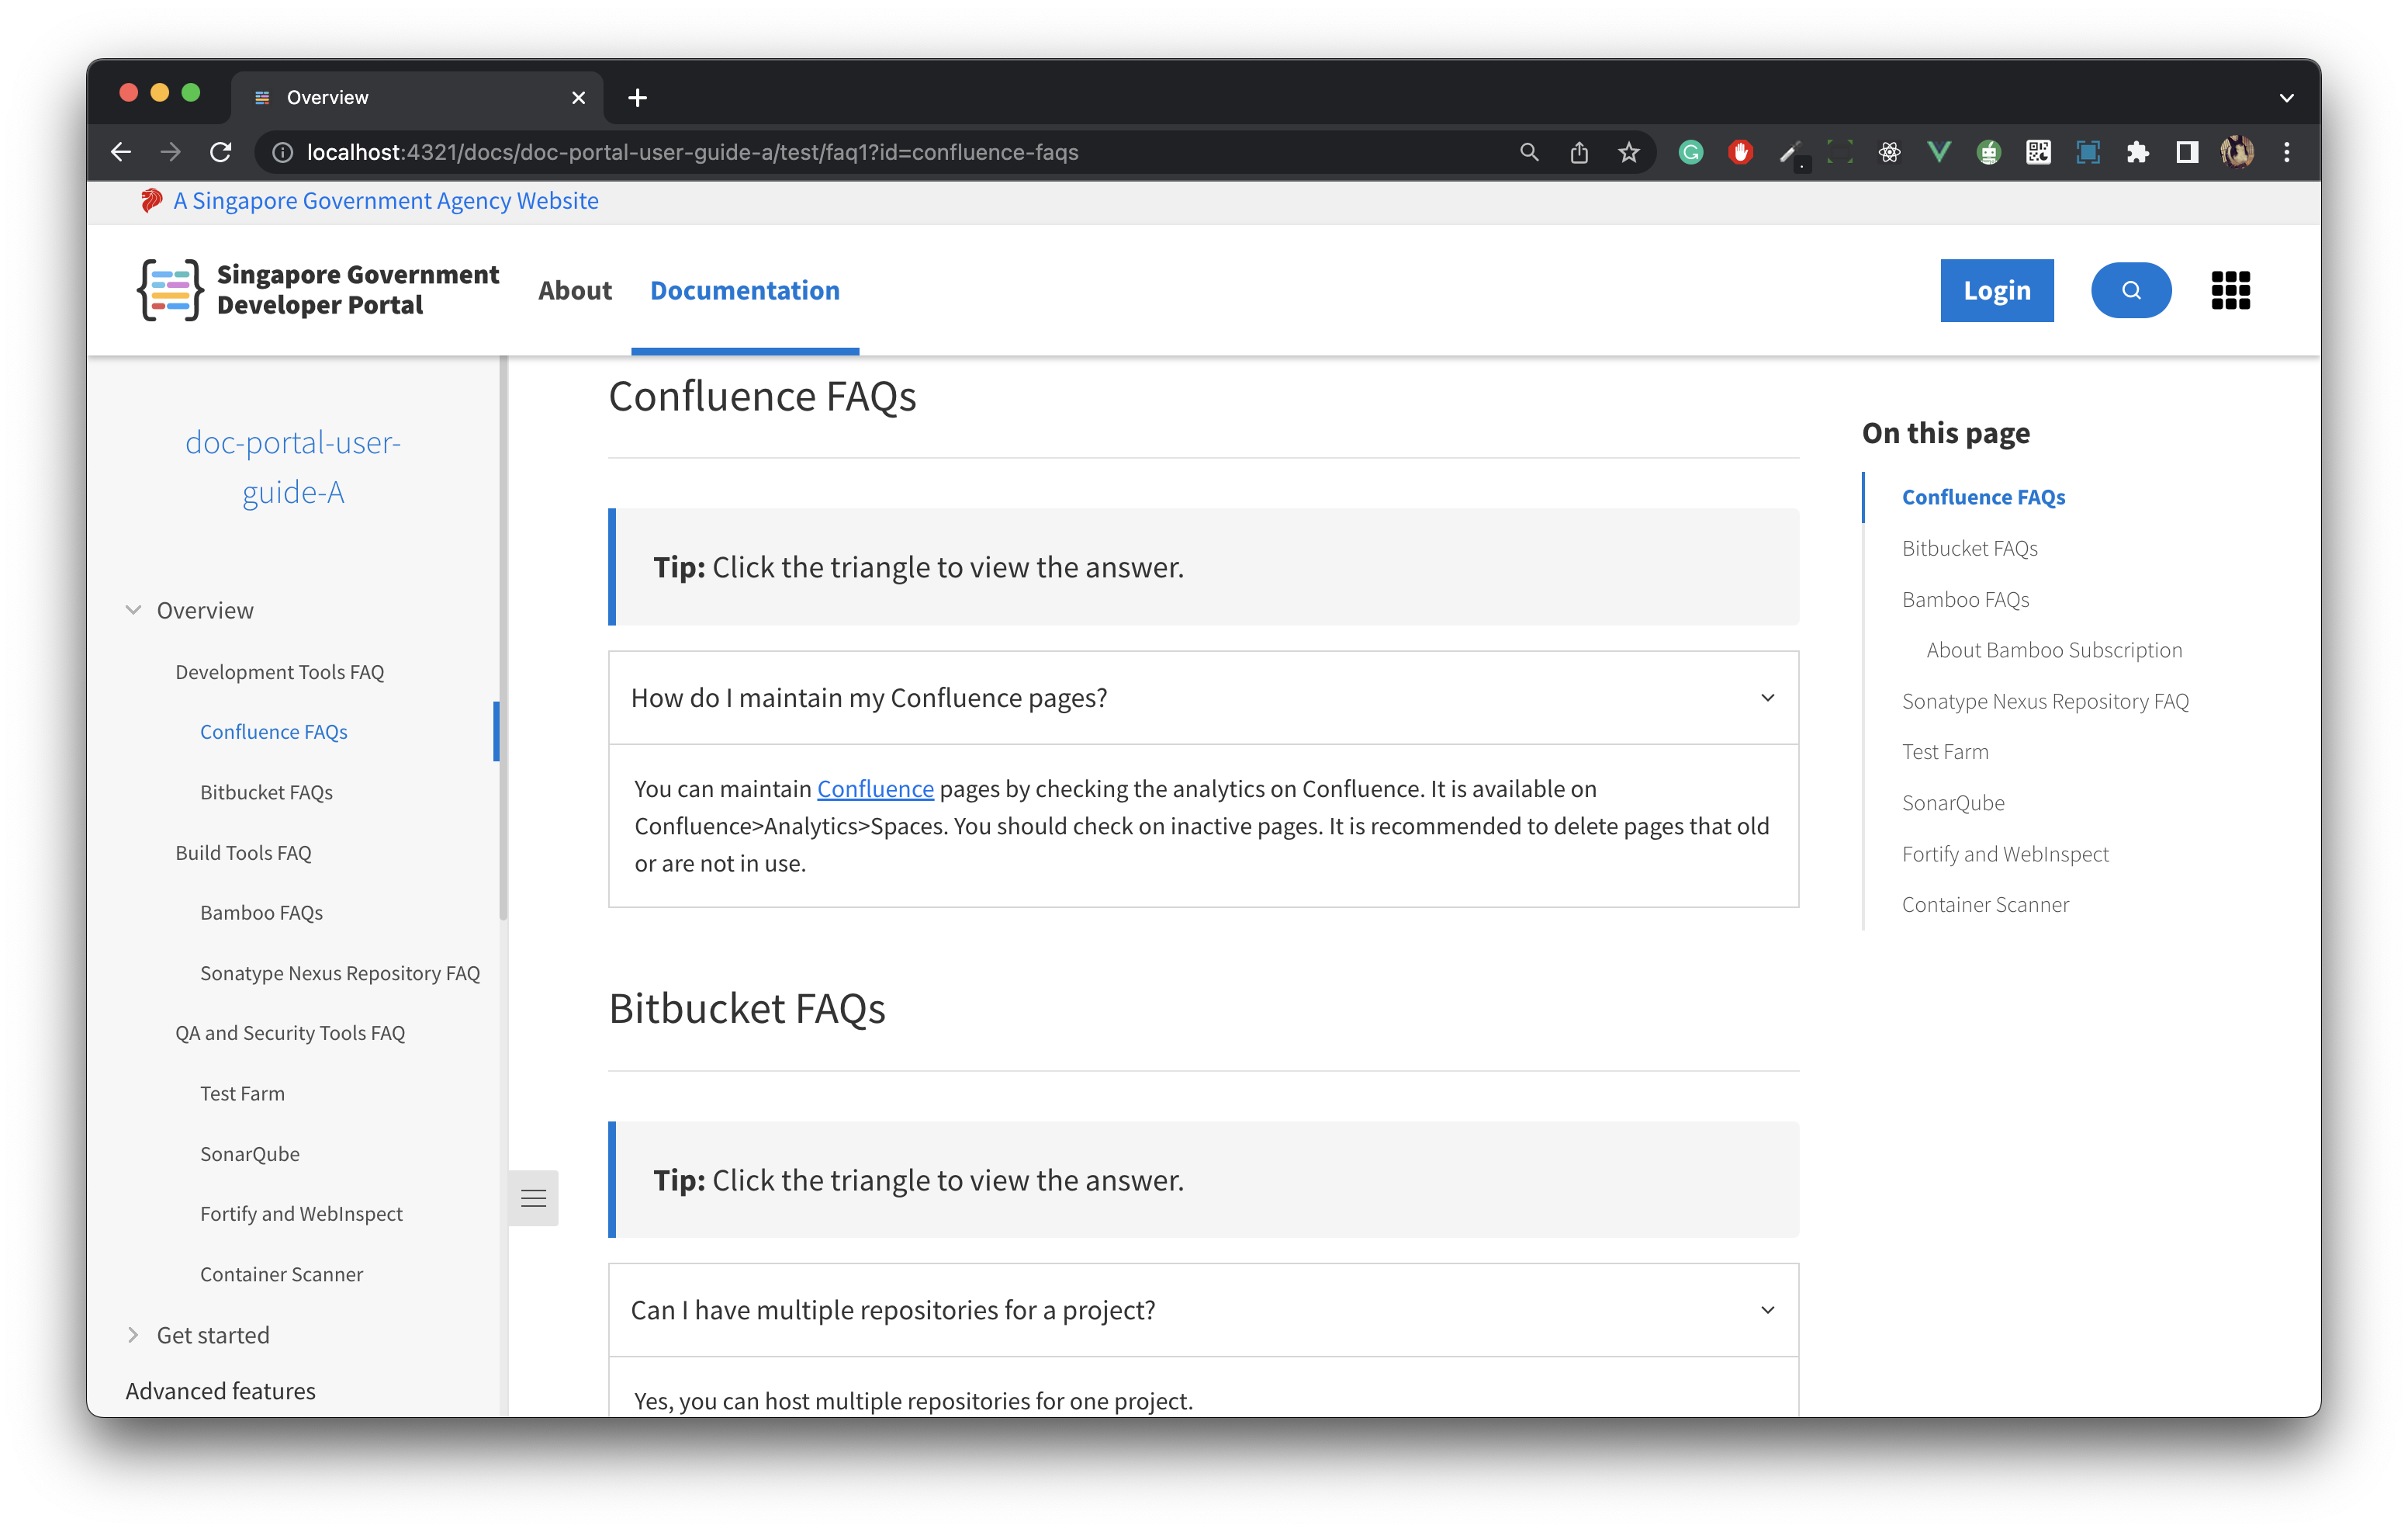
Task: Select the Documentation navigation tab
Action: pos(744,290)
